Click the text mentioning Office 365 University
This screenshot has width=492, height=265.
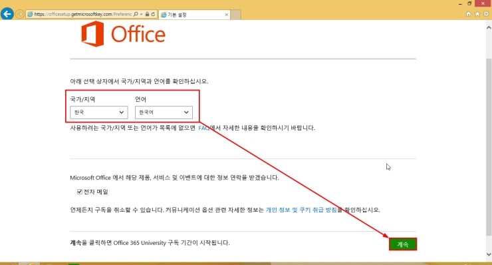150,242
